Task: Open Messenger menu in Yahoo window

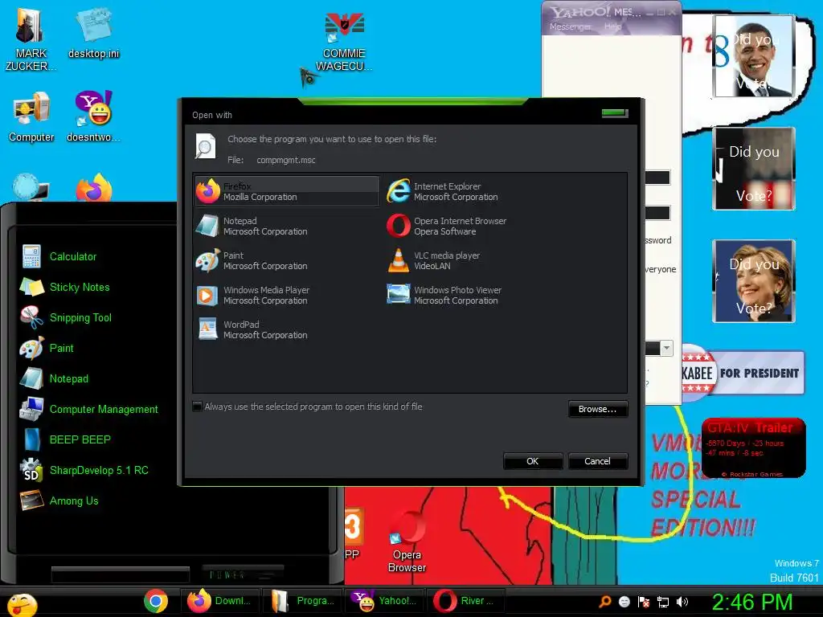Action: [x=570, y=27]
